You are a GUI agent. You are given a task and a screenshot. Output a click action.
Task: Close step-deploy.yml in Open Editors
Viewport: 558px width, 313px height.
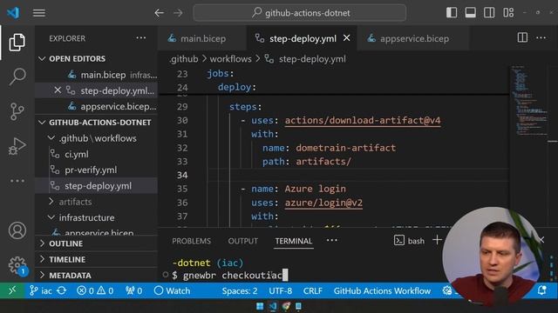(58, 90)
